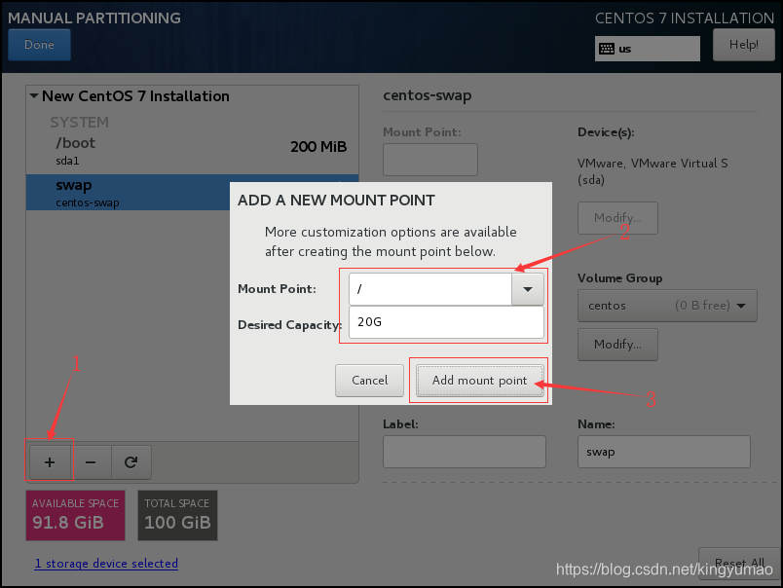Click the centos-swap heading on right panel

pos(427,95)
